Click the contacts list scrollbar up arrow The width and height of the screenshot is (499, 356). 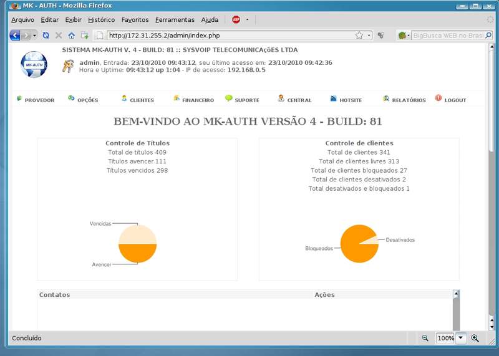tap(456, 294)
